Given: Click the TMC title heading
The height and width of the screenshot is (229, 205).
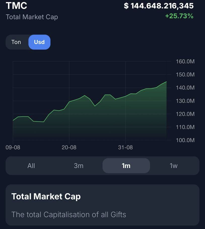Looking at the screenshot, I should pos(16,6).
